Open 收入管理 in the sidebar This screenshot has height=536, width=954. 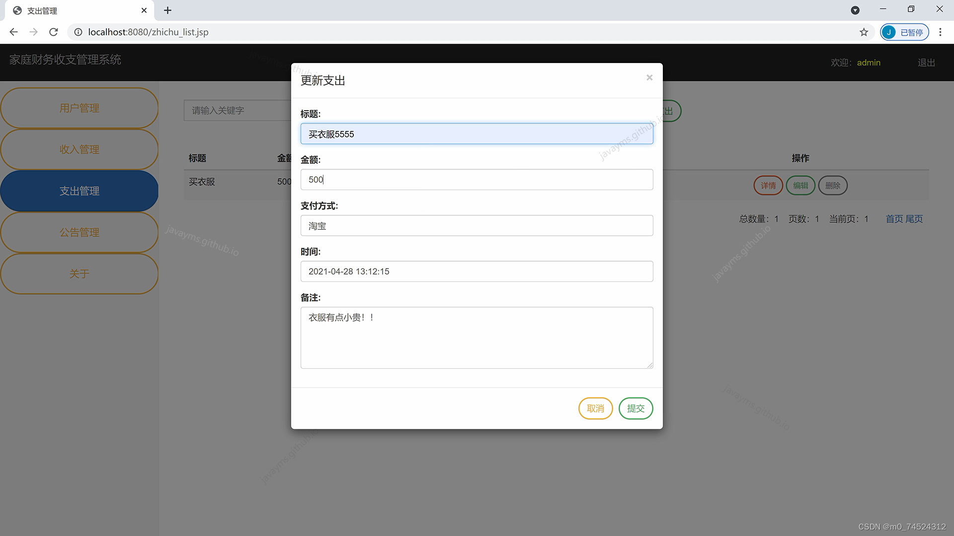(x=79, y=149)
